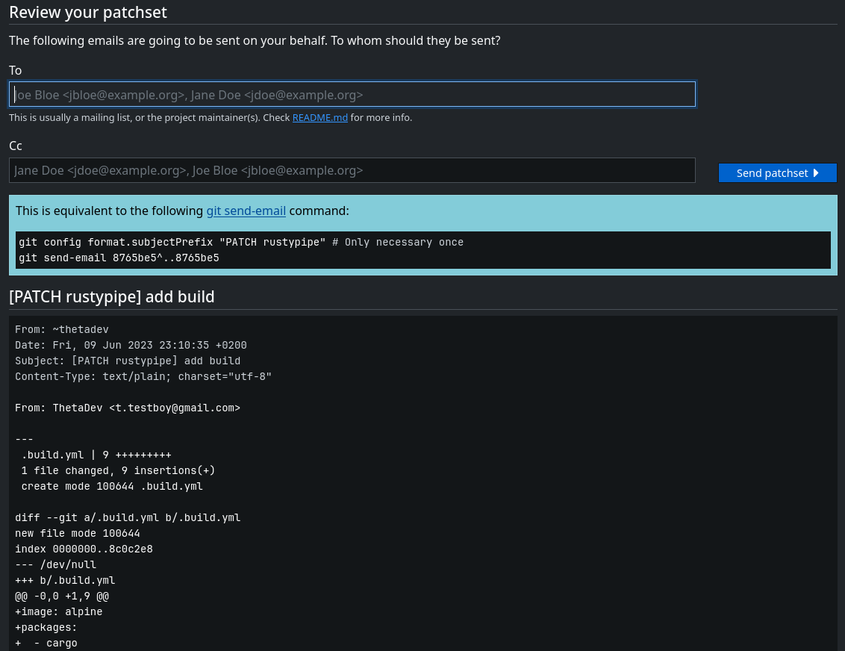Click the ThetaDev t.testboy@gmail.com line
845x651 pixels.
[128, 408]
